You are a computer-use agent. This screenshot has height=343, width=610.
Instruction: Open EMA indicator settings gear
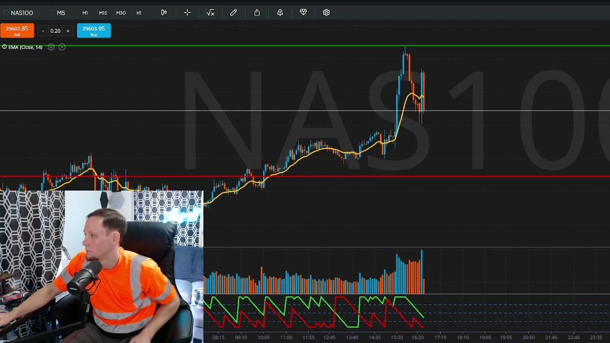[51, 47]
